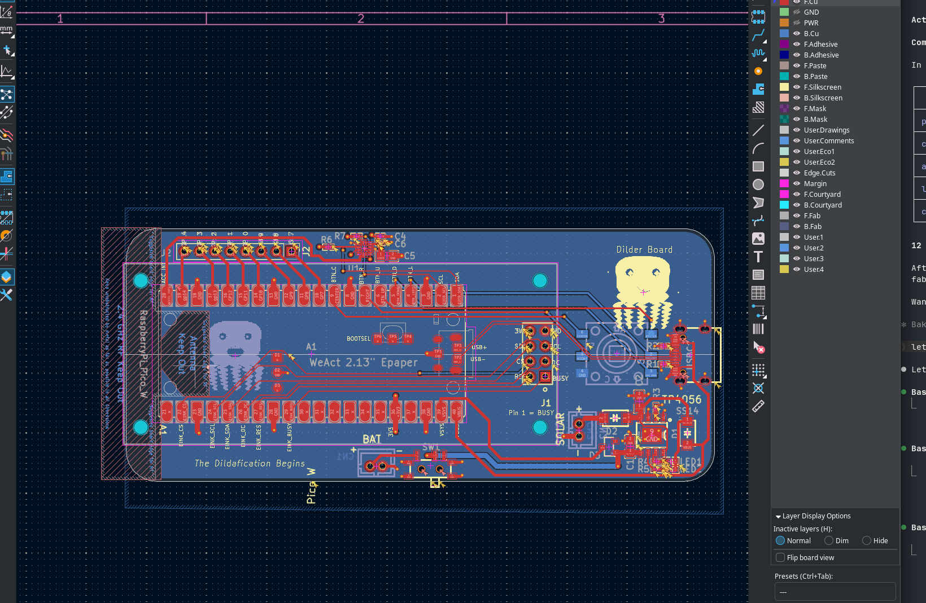This screenshot has height=603, width=926.
Task: Toggle visibility of PWR layer
Action: 797,23
